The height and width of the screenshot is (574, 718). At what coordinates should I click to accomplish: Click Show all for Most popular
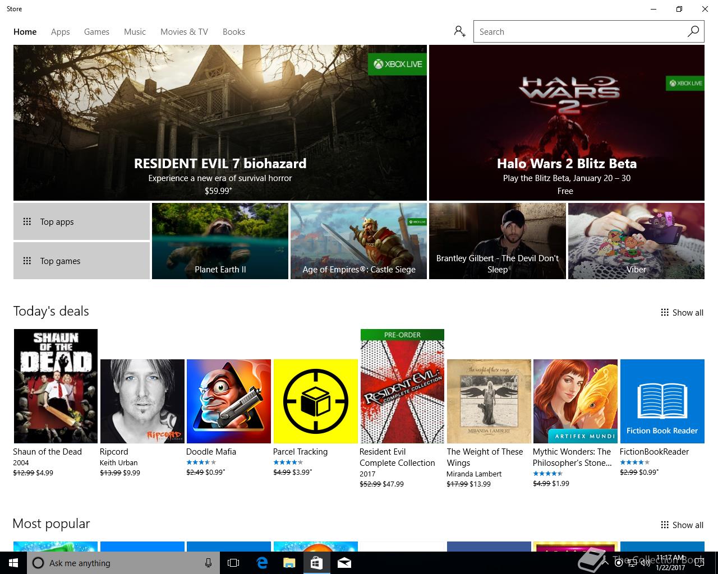pyautogui.click(x=682, y=525)
